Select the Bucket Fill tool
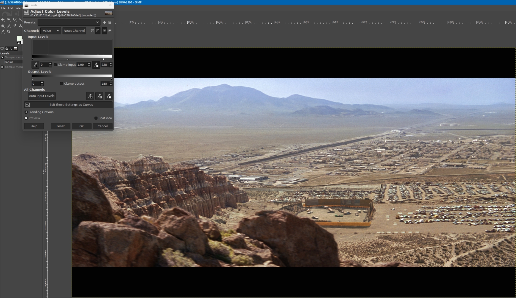Viewport: 516px width, 298px height. click(x=3, y=26)
